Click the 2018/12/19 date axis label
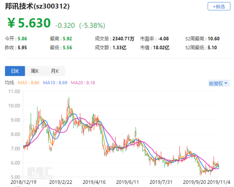 (x=23, y=182)
